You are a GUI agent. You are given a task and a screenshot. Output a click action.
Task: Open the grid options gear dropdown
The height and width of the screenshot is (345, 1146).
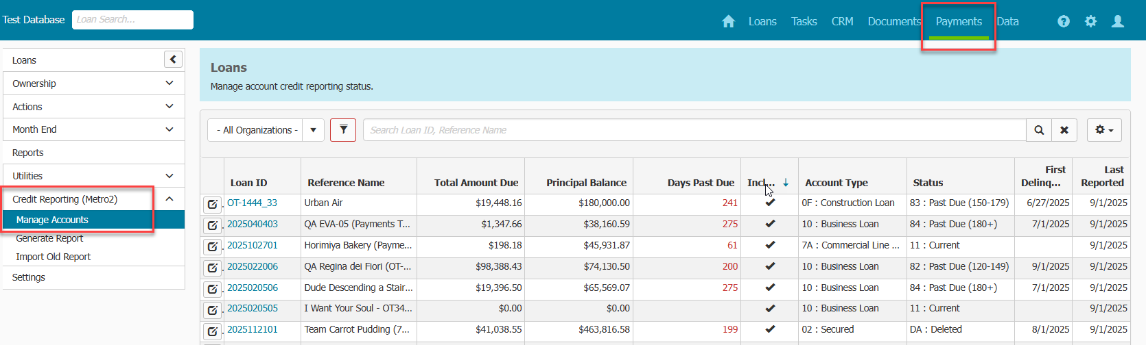pyautogui.click(x=1104, y=130)
